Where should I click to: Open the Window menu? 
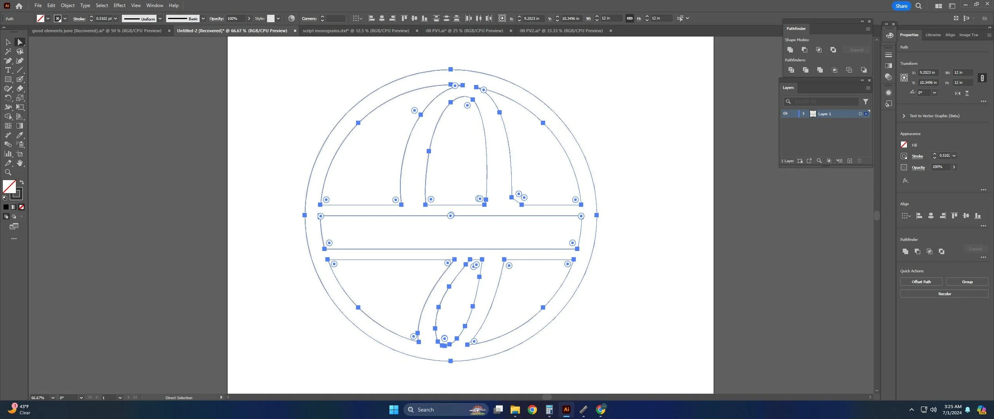[x=155, y=6]
